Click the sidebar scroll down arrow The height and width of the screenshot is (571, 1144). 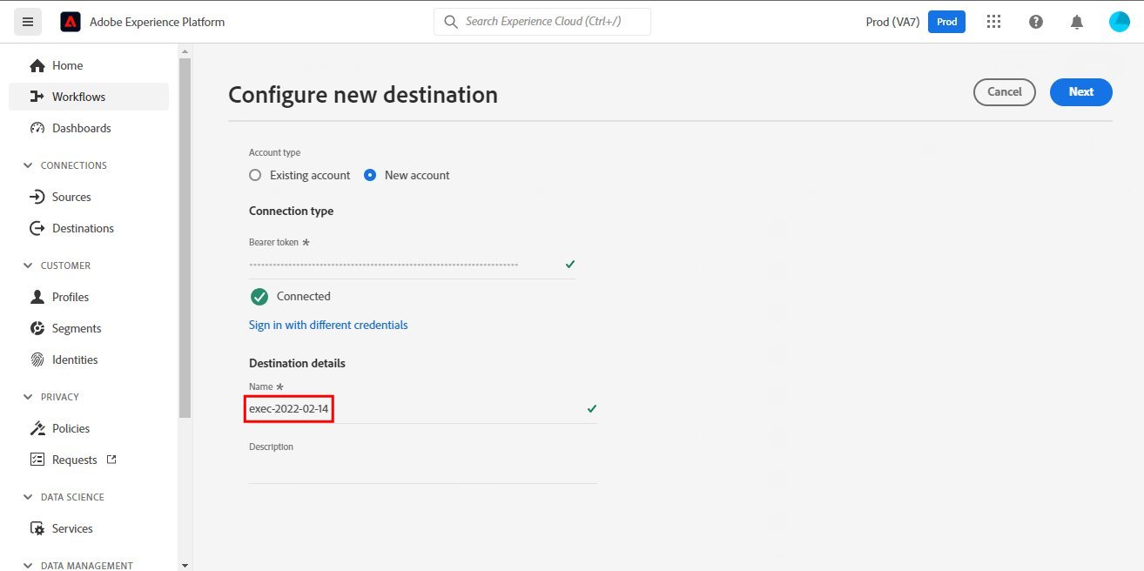click(x=185, y=564)
